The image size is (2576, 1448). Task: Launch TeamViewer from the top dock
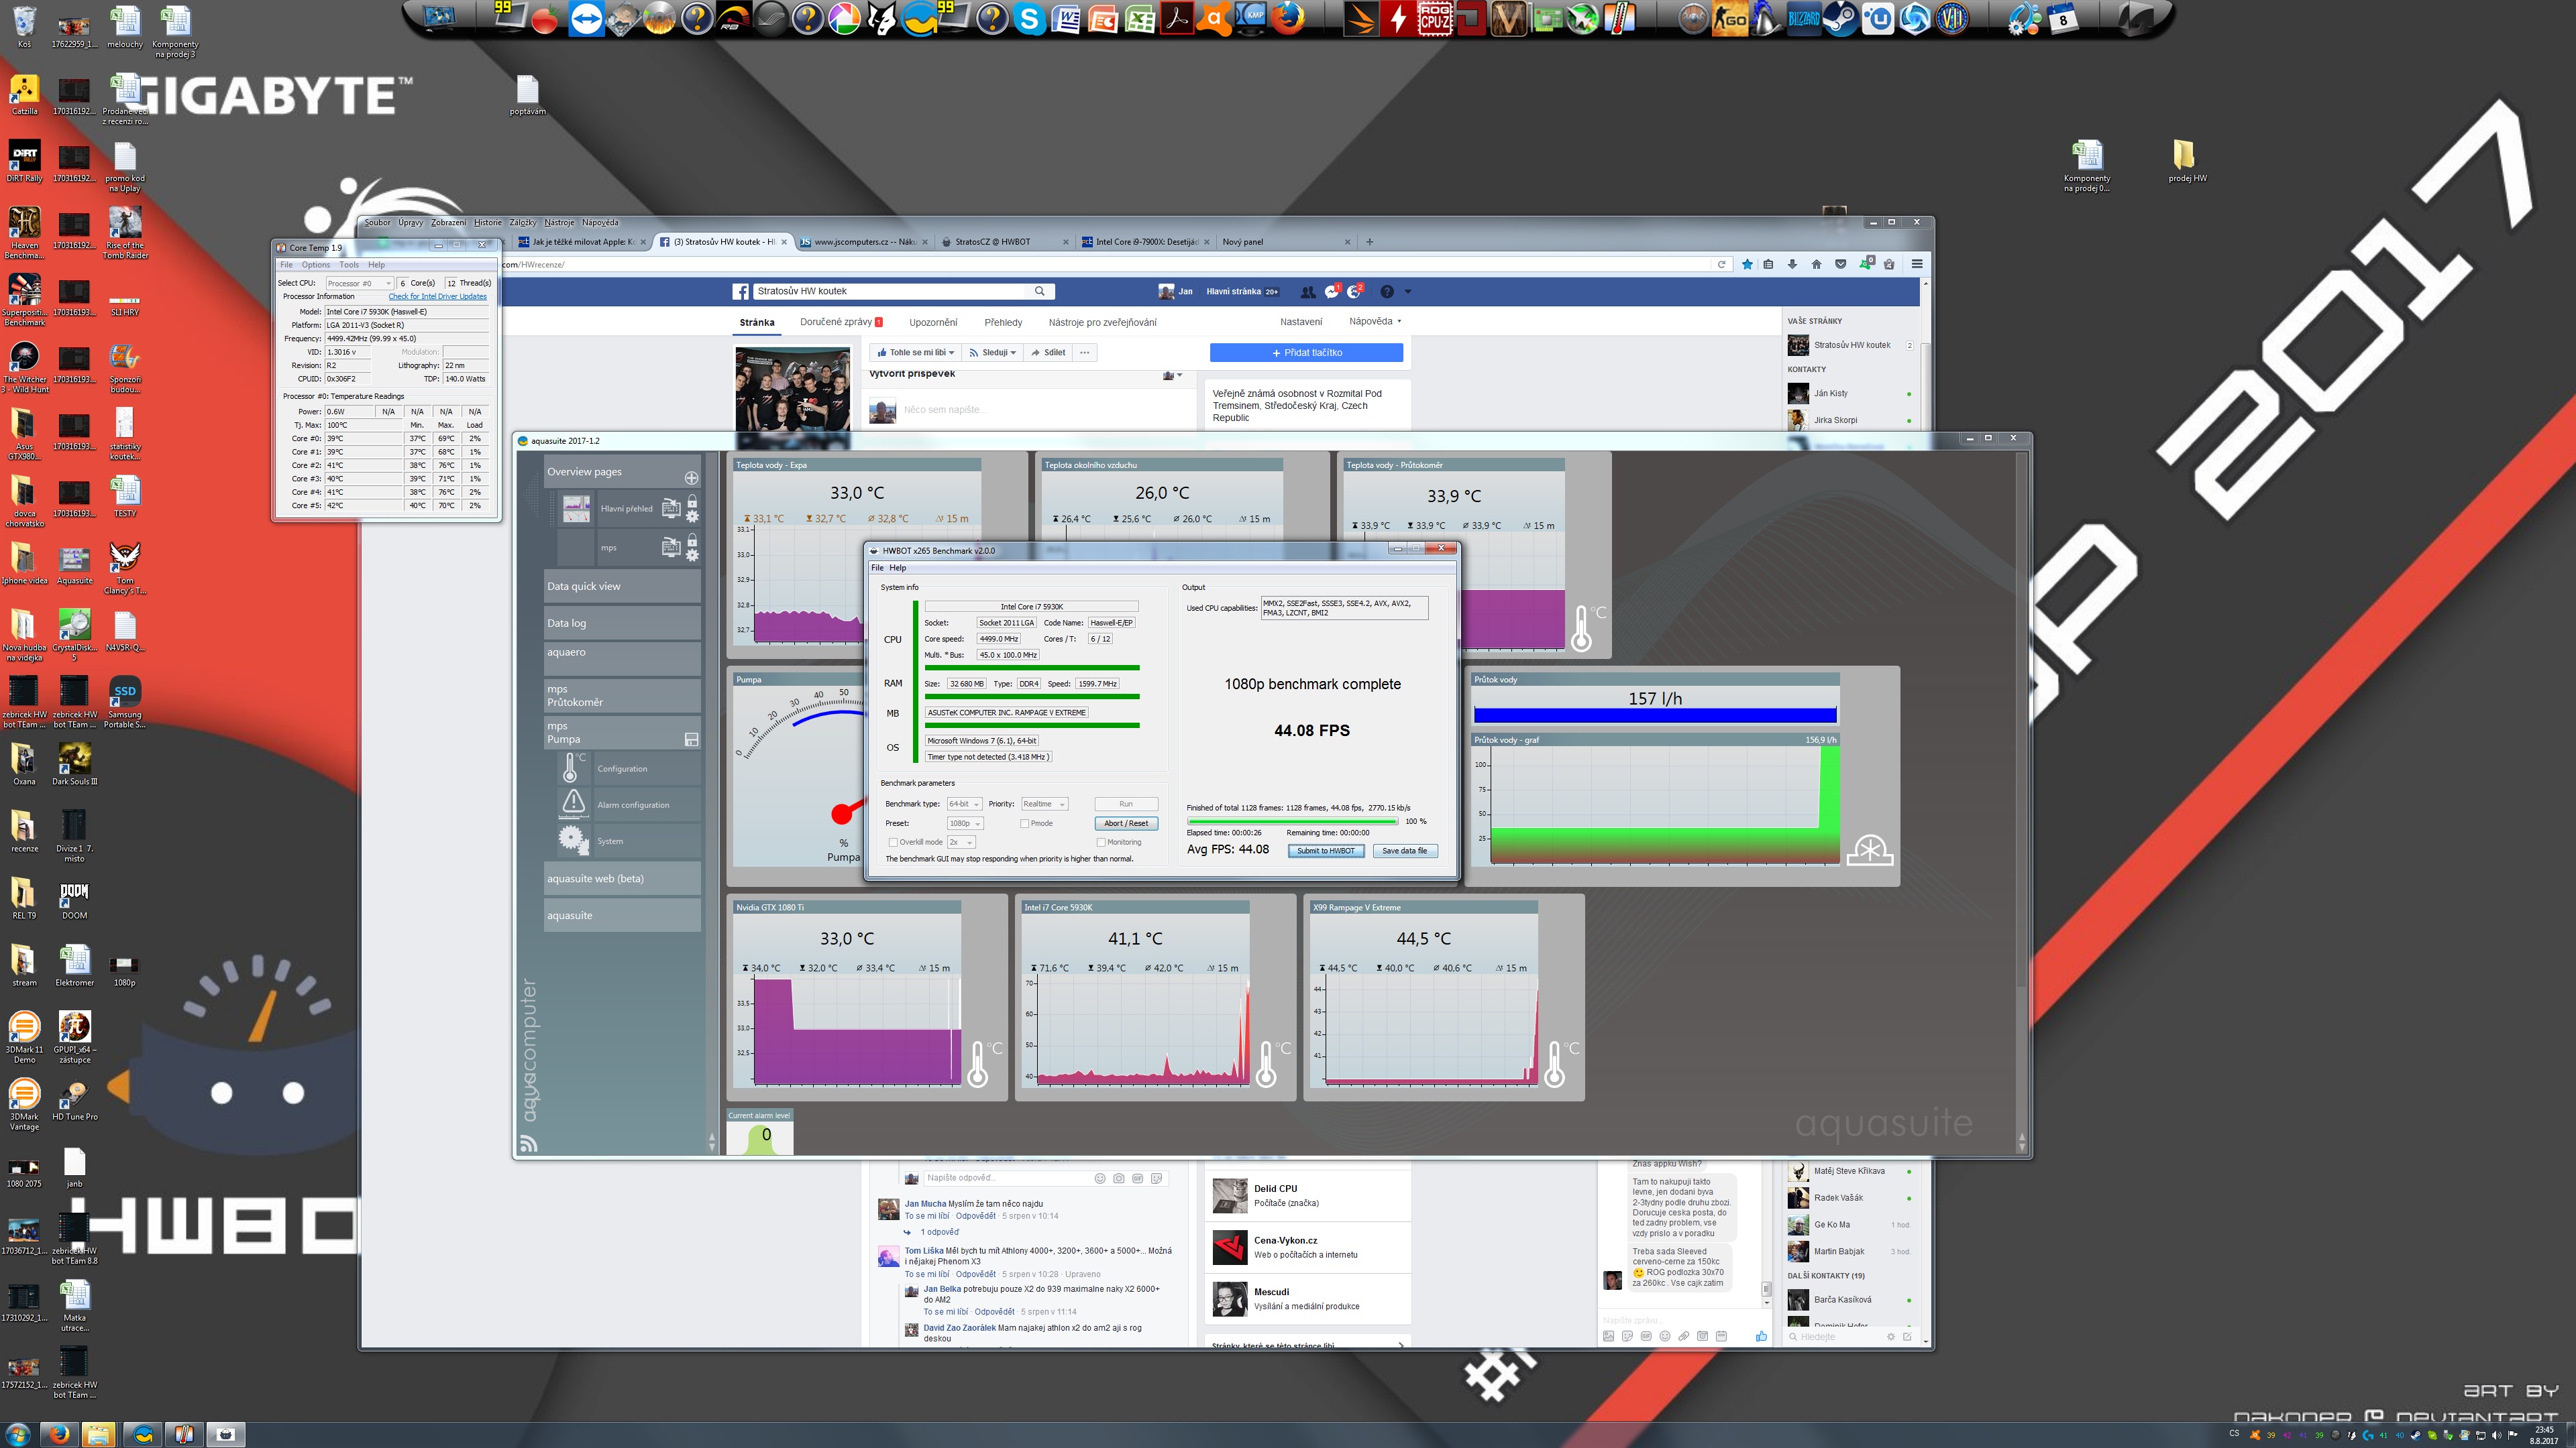point(586,18)
